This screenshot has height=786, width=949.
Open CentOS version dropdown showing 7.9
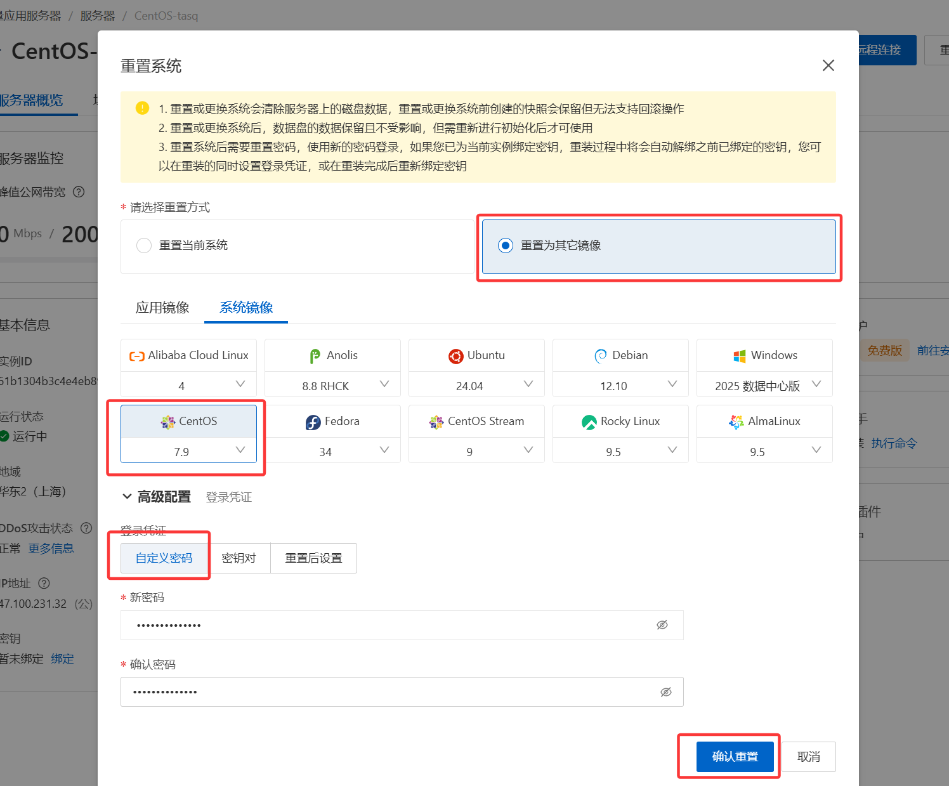(x=189, y=451)
